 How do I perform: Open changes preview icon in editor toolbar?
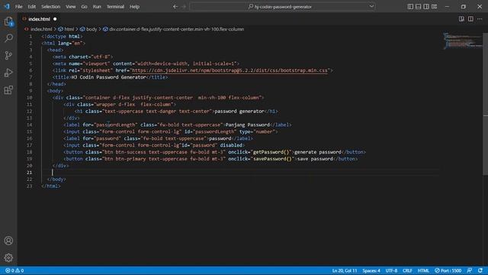point(461,19)
